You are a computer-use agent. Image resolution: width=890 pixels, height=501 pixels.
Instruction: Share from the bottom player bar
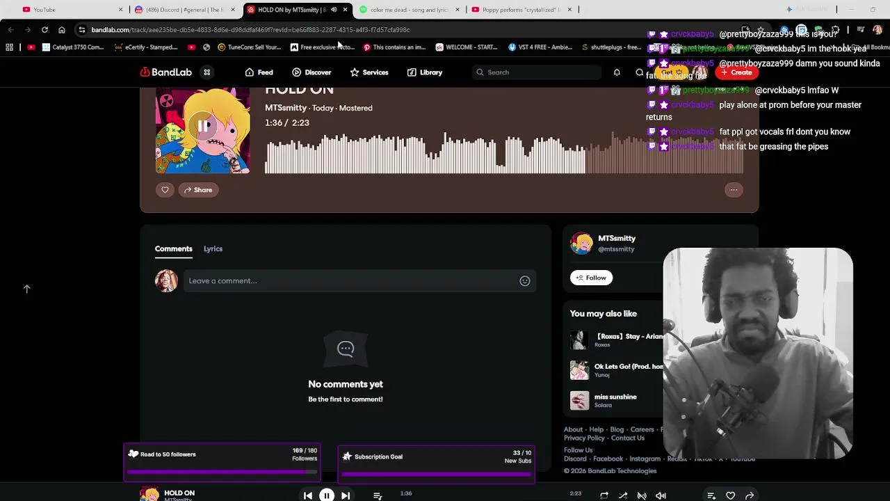tap(750, 495)
